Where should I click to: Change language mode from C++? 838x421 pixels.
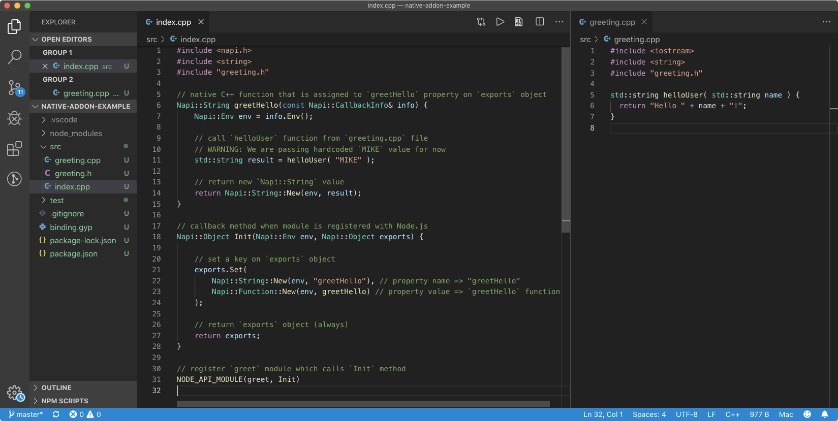[x=732, y=414]
